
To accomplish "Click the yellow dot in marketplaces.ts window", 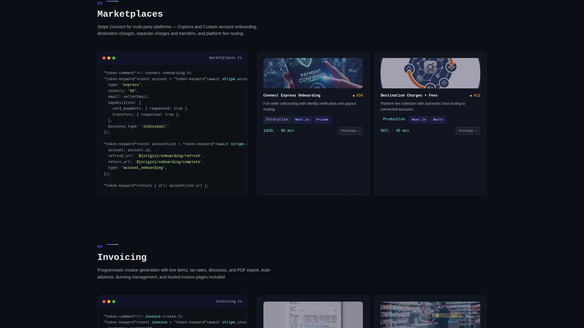I will [x=109, y=58].
